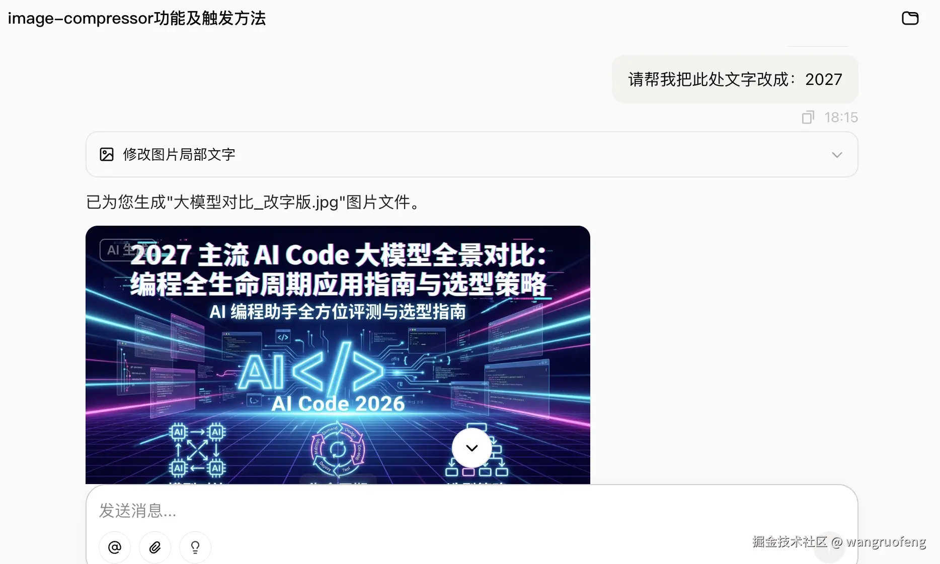The width and height of the screenshot is (940, 564).
Task: Open the generated 大模型对比 image preview
Action: (x=338, y=355)
